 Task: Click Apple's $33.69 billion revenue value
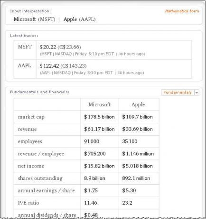coord(137,129)
